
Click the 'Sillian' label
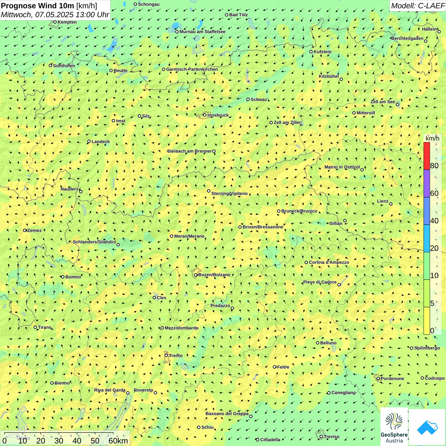(x=336, y=223)
